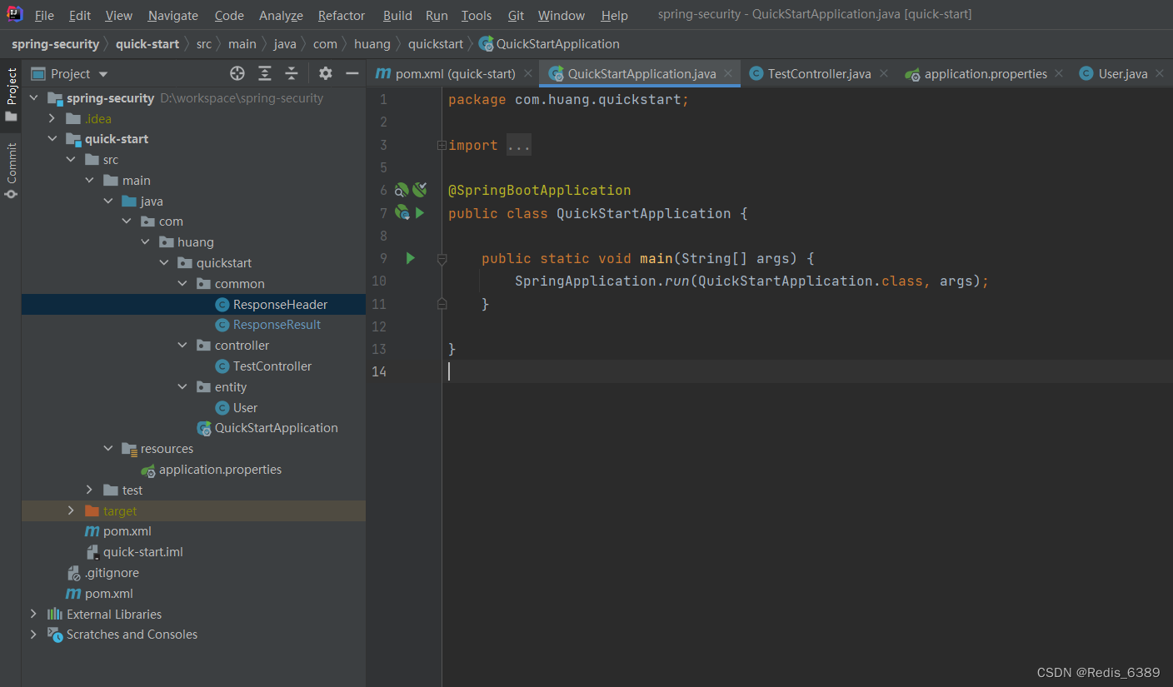
Task: Collapse the entity package
Action: click(182, 387)
